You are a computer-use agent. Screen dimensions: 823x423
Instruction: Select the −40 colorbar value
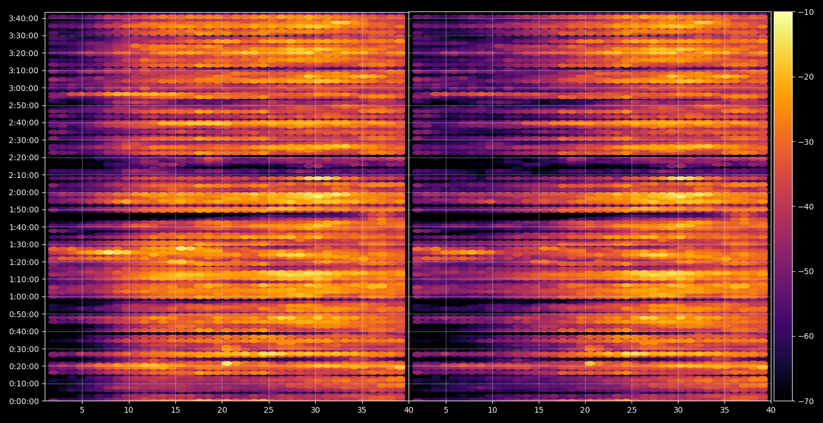click(805, 206)
